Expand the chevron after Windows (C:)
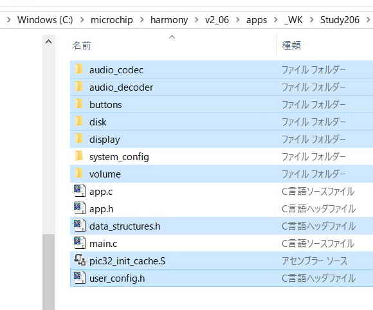 point(82,20)
